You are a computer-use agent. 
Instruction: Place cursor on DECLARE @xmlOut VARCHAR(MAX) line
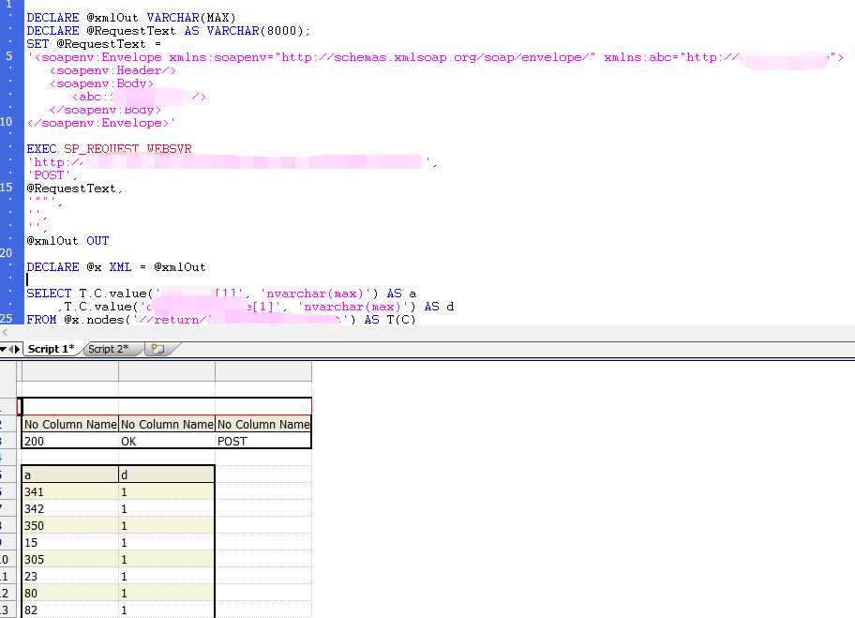pyautogui.click(x=131, y=18)
